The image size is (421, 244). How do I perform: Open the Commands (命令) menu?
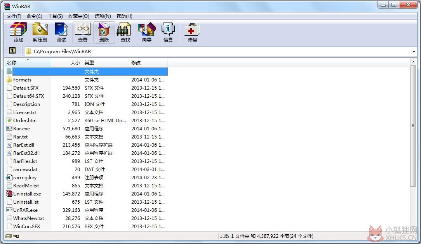(34, 16)
